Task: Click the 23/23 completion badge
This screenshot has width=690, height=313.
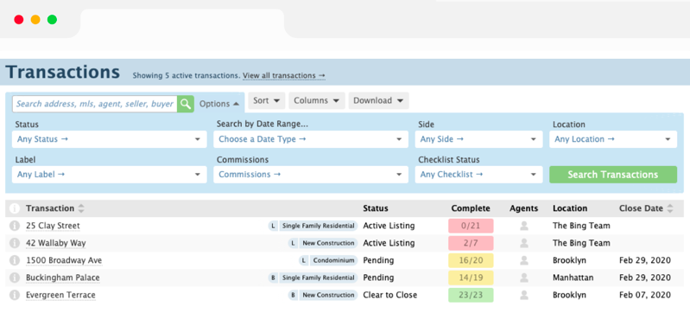Action: pyautogui.click(x=471, y=295)
